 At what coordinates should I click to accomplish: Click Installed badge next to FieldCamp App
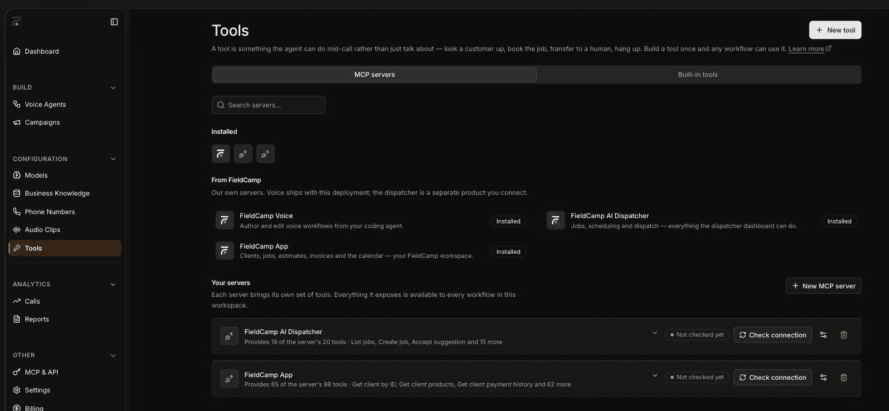click(x=508, y=252)
